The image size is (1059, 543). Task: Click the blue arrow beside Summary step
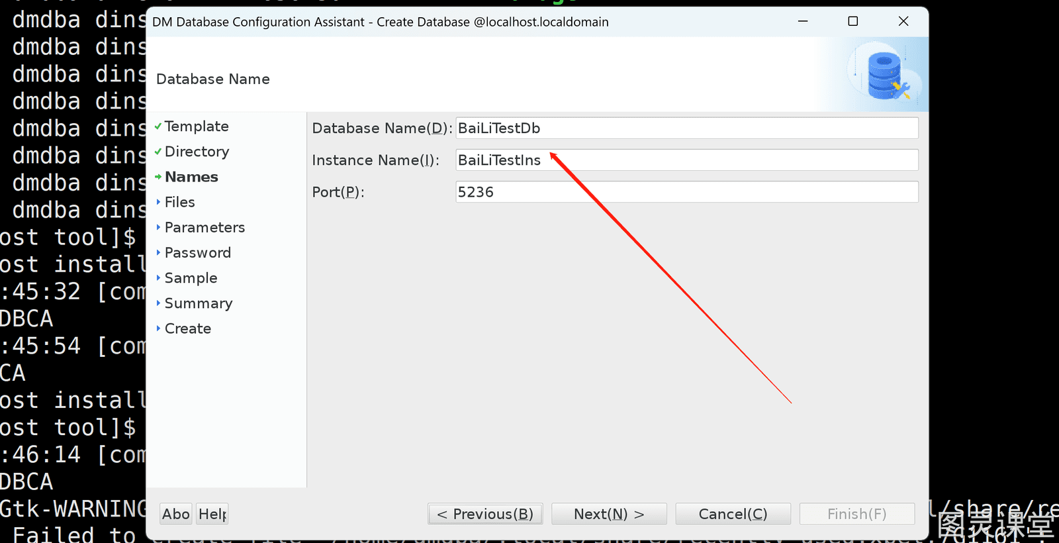[158, 303]
